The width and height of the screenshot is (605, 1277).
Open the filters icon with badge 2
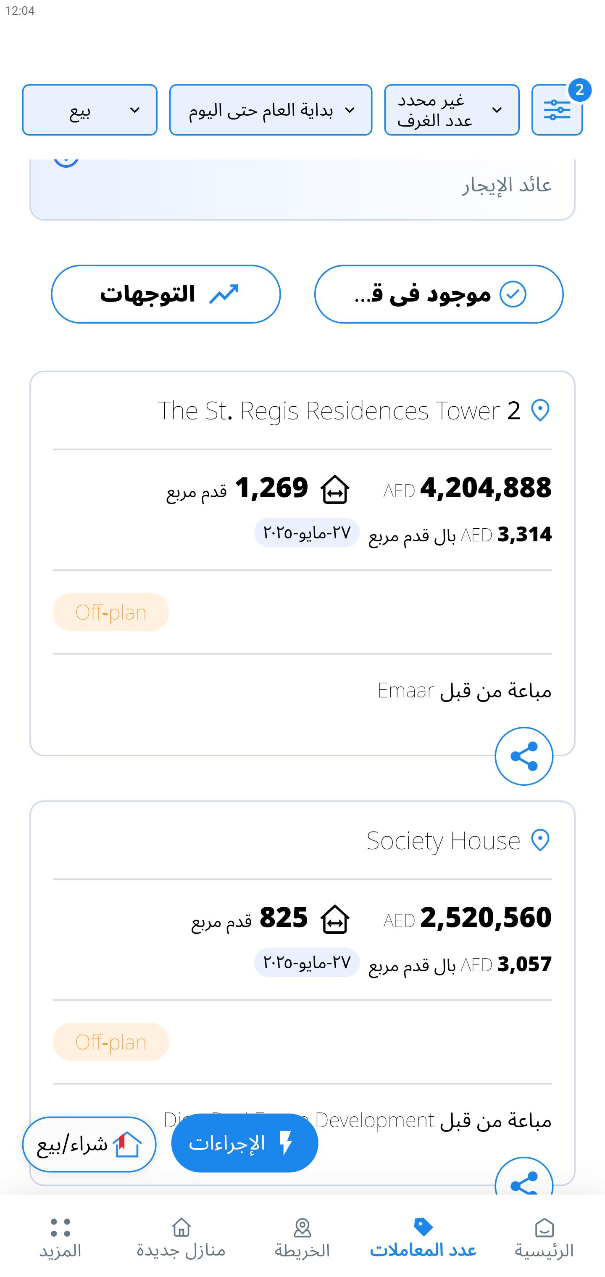tap(557, 109)
